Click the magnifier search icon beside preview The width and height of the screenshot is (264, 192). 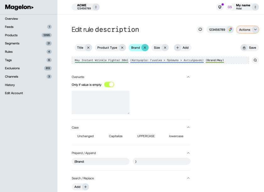tap(255, 60)
